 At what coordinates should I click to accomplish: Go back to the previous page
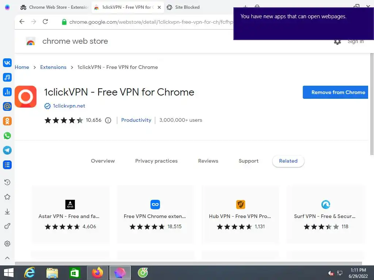click(x=22, y=22)
